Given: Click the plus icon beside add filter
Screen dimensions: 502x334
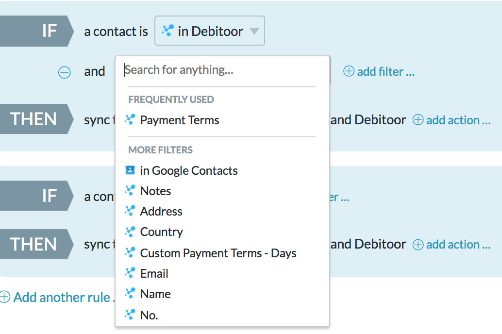Looking at the screenshot, I should [349, 71].
